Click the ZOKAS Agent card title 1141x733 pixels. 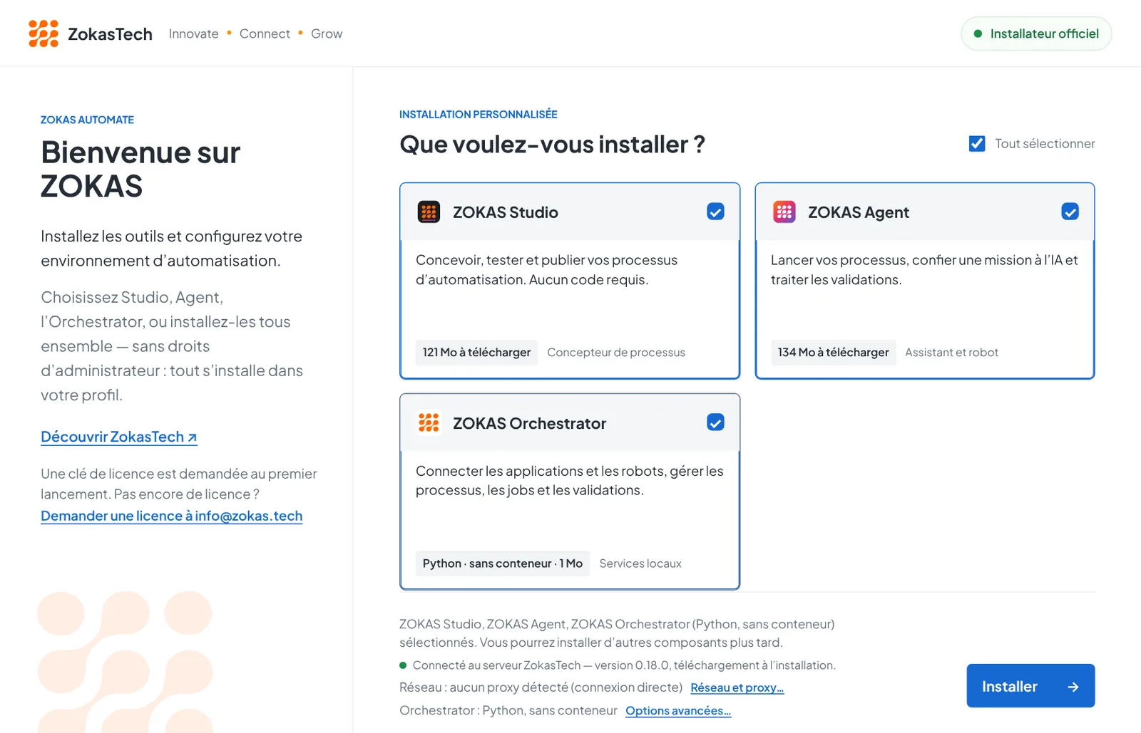[859, 212]
